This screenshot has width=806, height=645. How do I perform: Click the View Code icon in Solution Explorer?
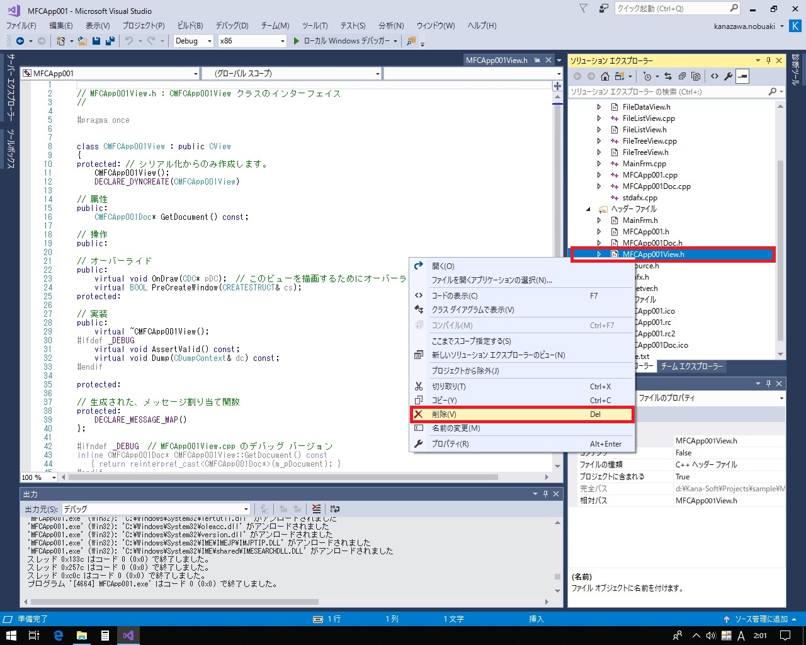tap(715, 76)
